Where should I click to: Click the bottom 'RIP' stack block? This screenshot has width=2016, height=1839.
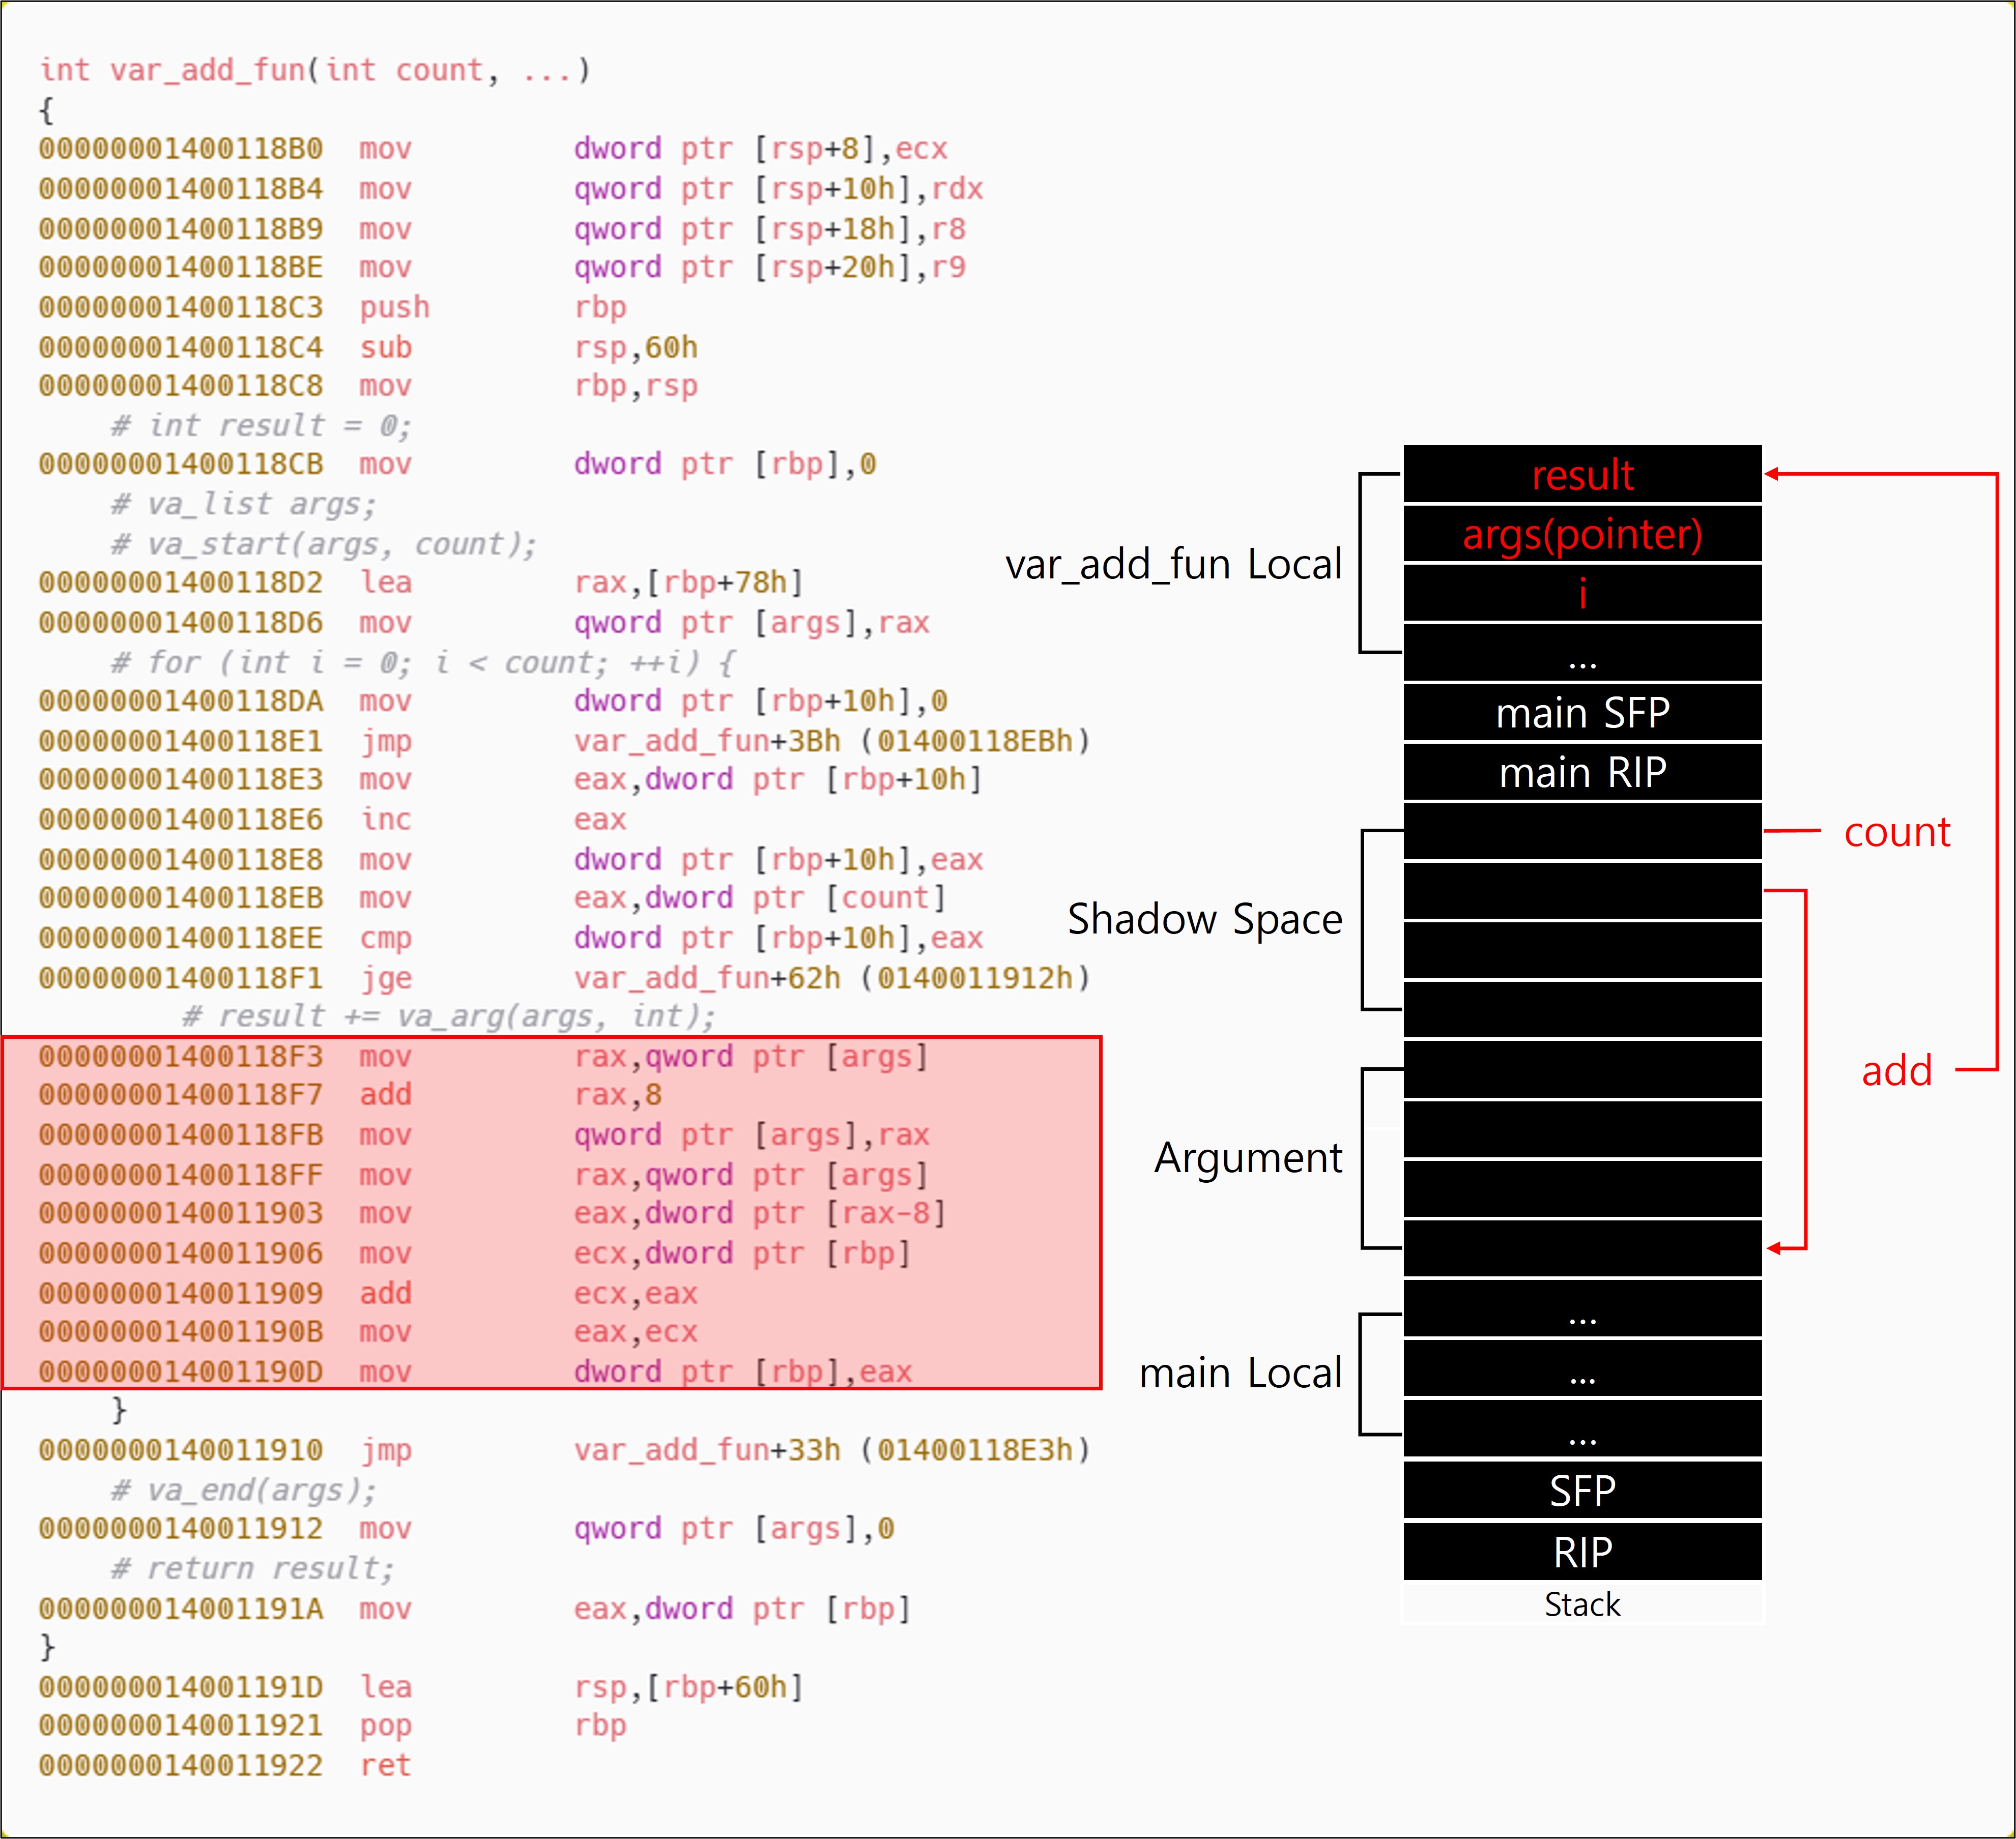click(x=1582, y=1552)
